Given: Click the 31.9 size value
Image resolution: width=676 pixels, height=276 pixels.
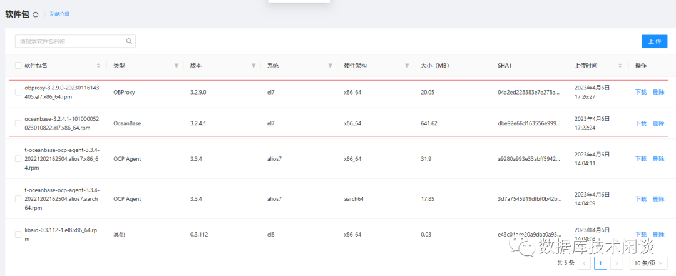Looking at the screenshot, I should [x=426, y=159].
